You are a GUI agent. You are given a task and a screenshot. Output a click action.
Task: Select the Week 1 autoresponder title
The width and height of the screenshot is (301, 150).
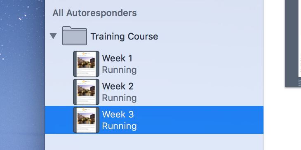(x=117, y=58)
